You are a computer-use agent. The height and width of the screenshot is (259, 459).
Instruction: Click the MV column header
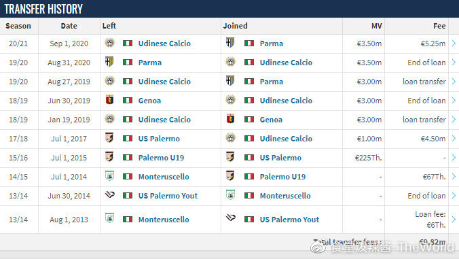376,26
